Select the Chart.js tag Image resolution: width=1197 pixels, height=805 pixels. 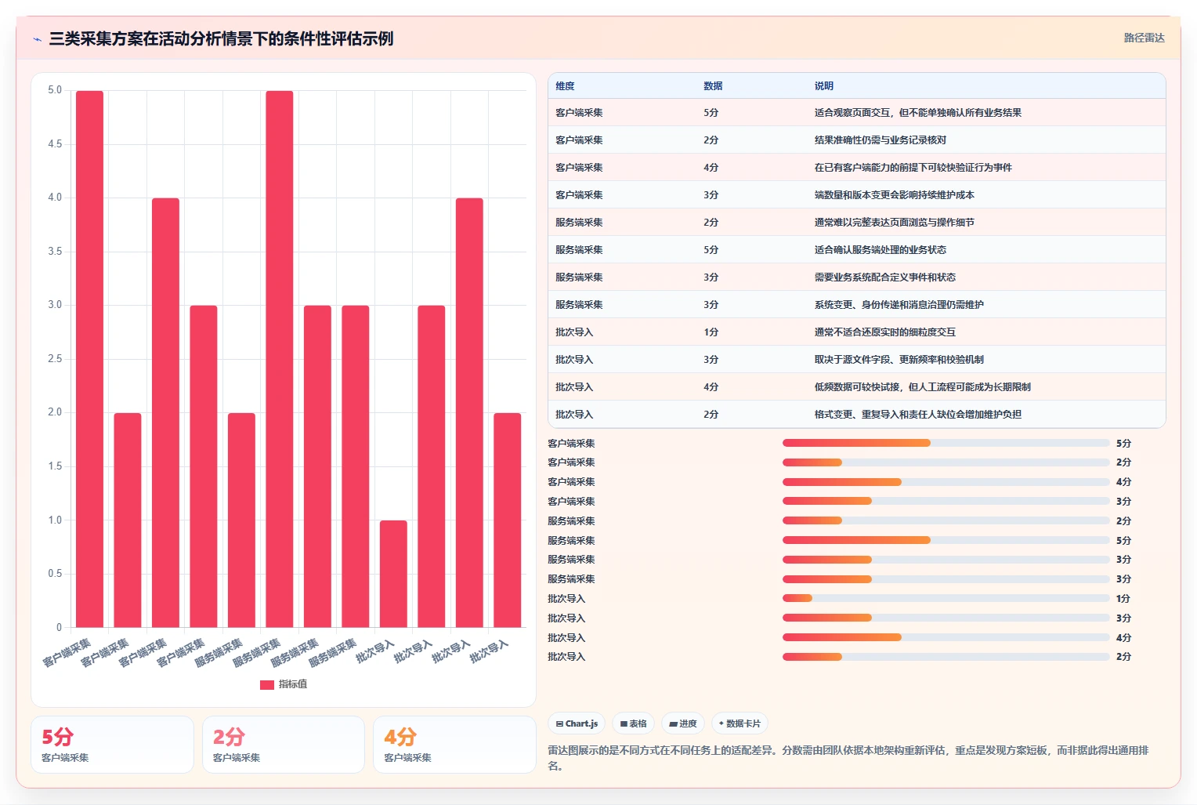(x=577, y=723)
